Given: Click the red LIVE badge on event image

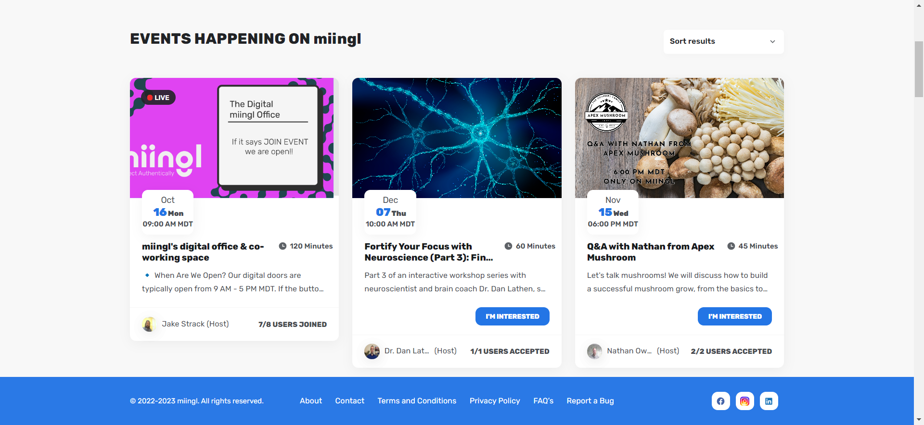Looking at the screenshot, I should (158, 98).
